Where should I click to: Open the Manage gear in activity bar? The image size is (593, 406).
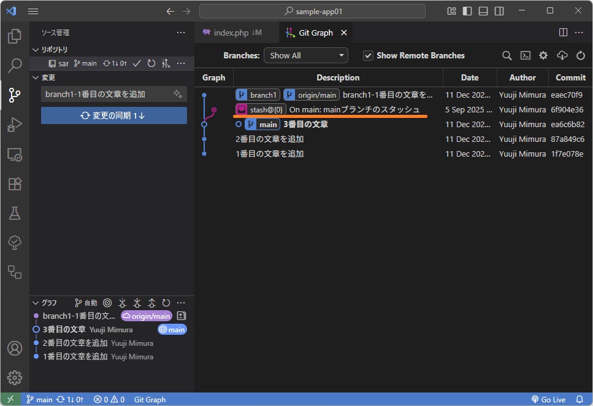tap(14, 378)
